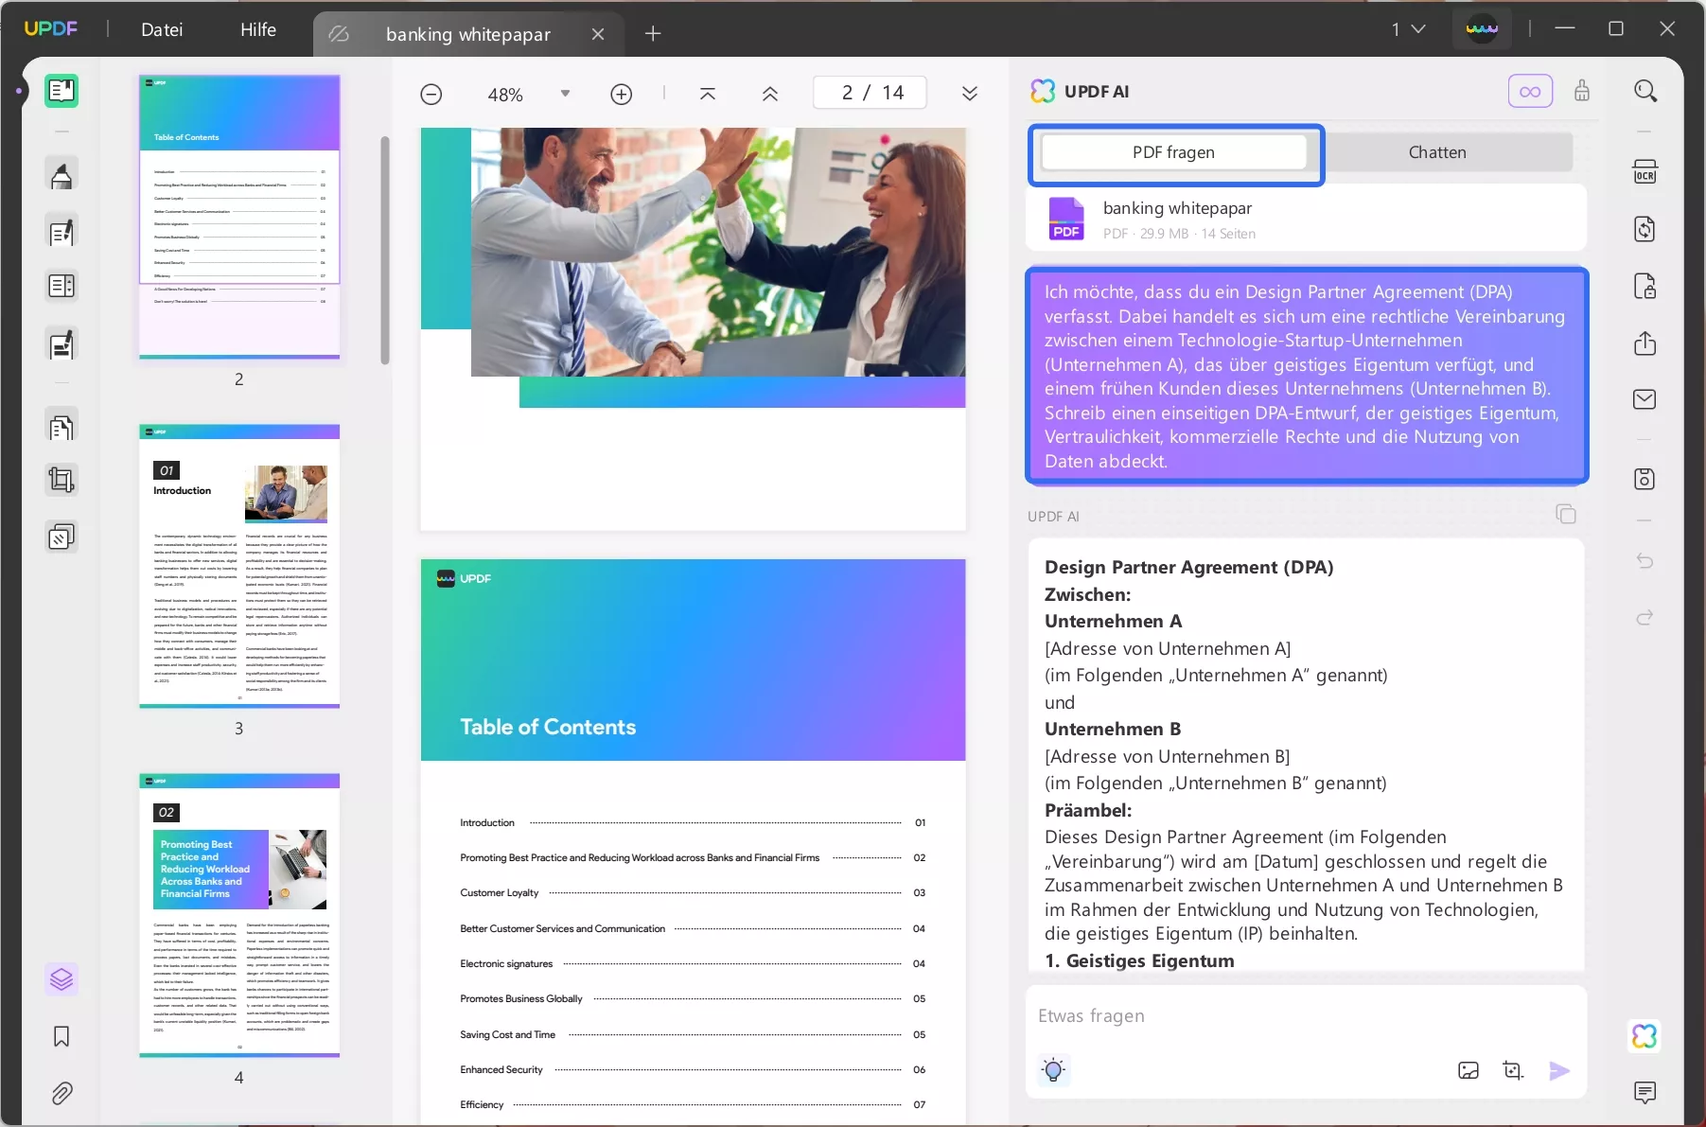Click the 'Customer Loyalty' contents entry
Image resolution: width=1706 pixels, height=1127 pixels.
pyautogui.click(x=693, y=892)
